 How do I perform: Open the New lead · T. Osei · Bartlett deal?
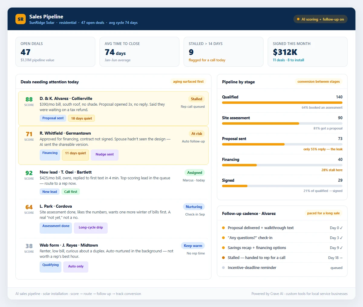(x=113, y=182)
